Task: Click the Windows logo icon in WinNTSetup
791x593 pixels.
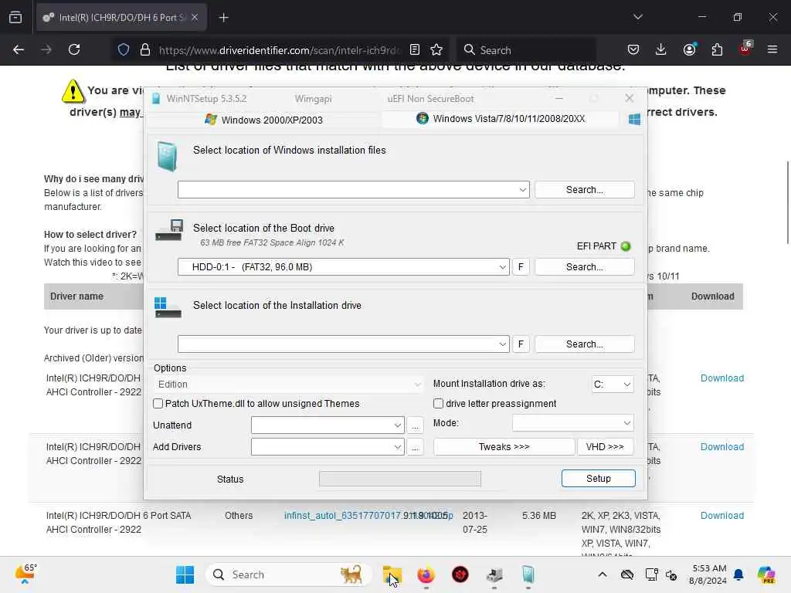Action: pos(635,119)
